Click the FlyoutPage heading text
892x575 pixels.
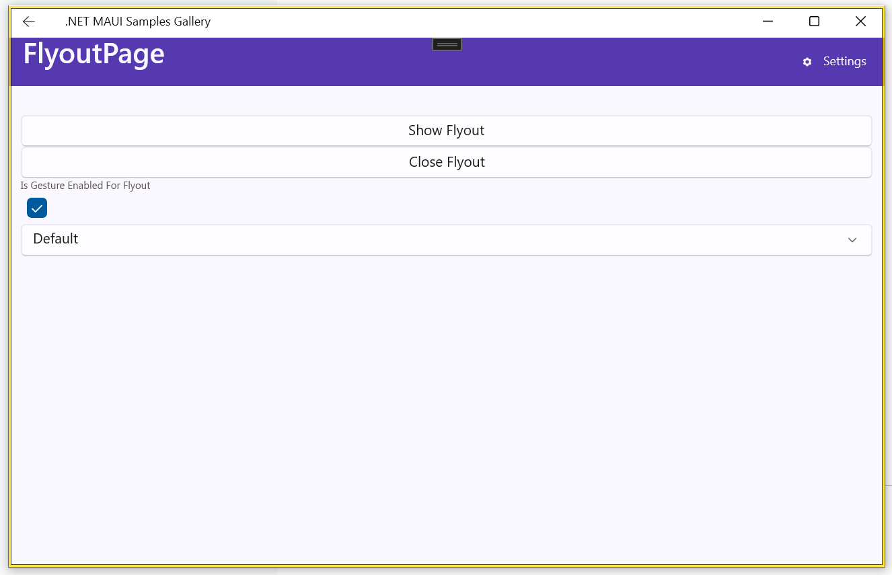94,54
